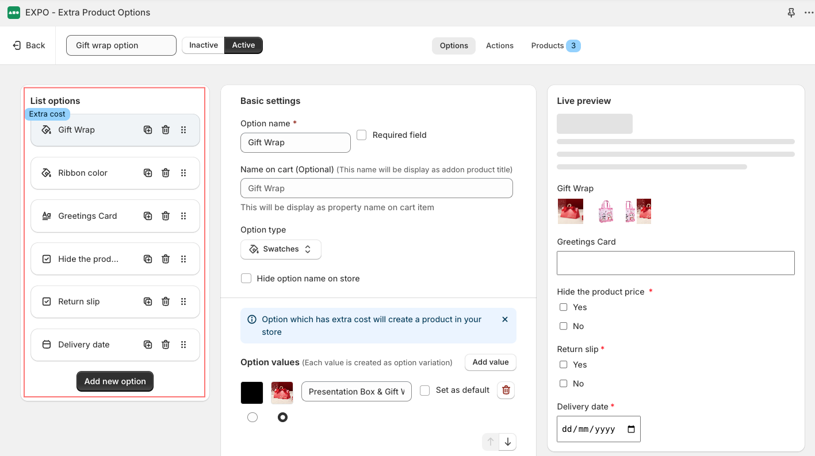
Task: Duplicate the Delivery date option
Action: [x=148, y=345]
